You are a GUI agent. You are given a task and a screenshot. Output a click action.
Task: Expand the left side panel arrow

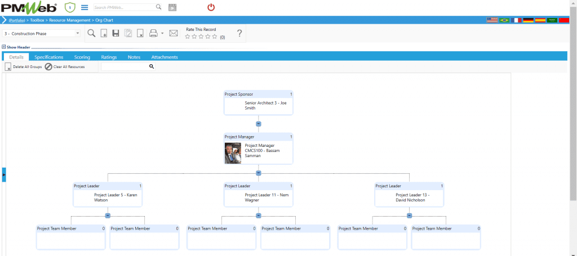tap(4, 175)
